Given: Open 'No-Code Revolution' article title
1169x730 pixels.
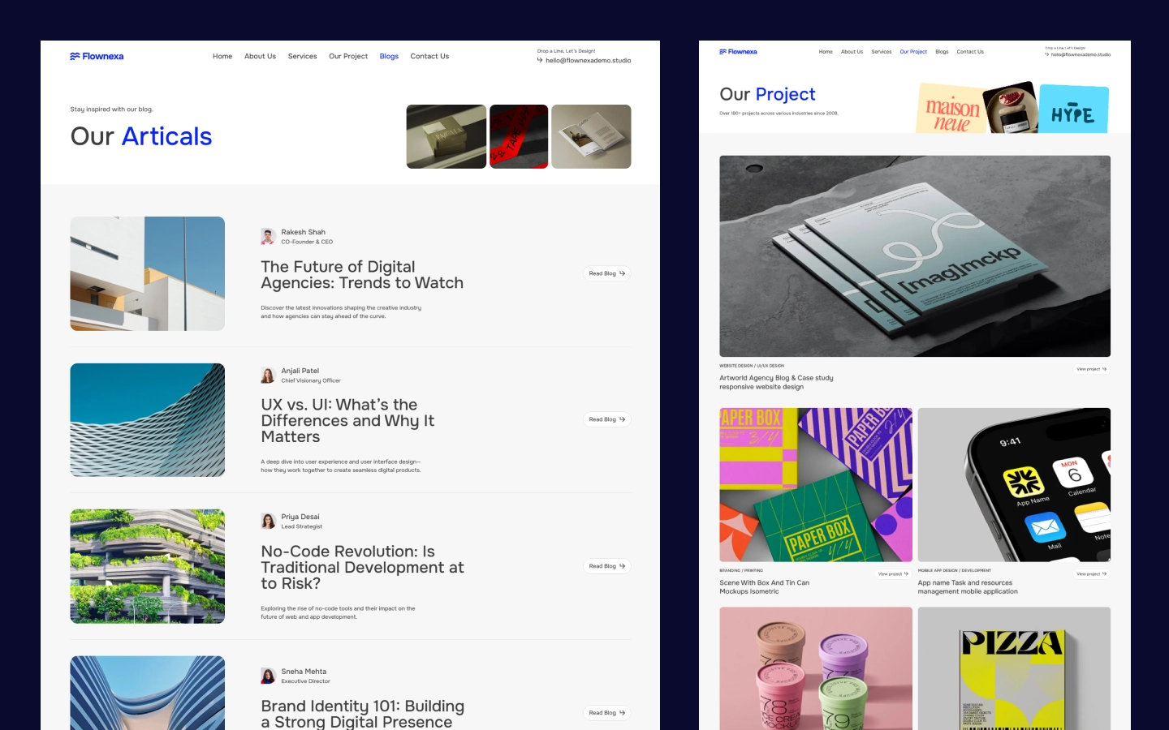Looking at the screenshot, I should (362, 568).
